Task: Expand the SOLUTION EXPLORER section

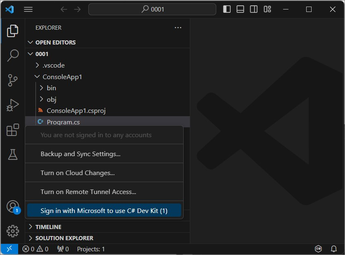Action: (x=107, y=238)
